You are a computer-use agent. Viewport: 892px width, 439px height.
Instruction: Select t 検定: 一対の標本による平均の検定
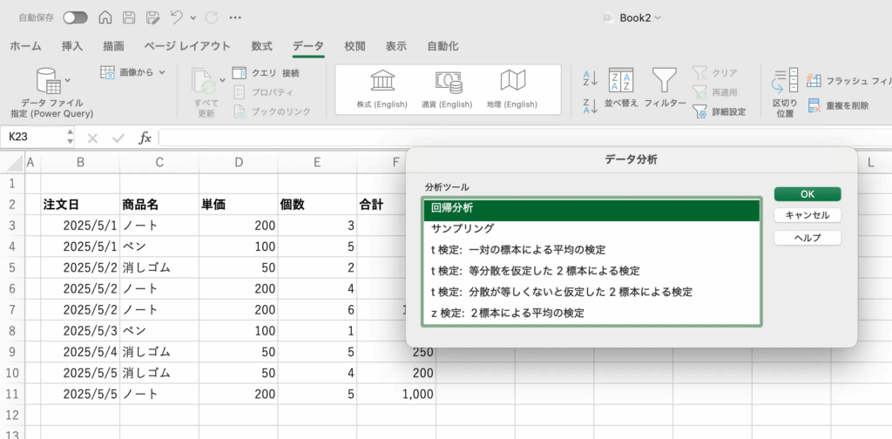point(591,250)
